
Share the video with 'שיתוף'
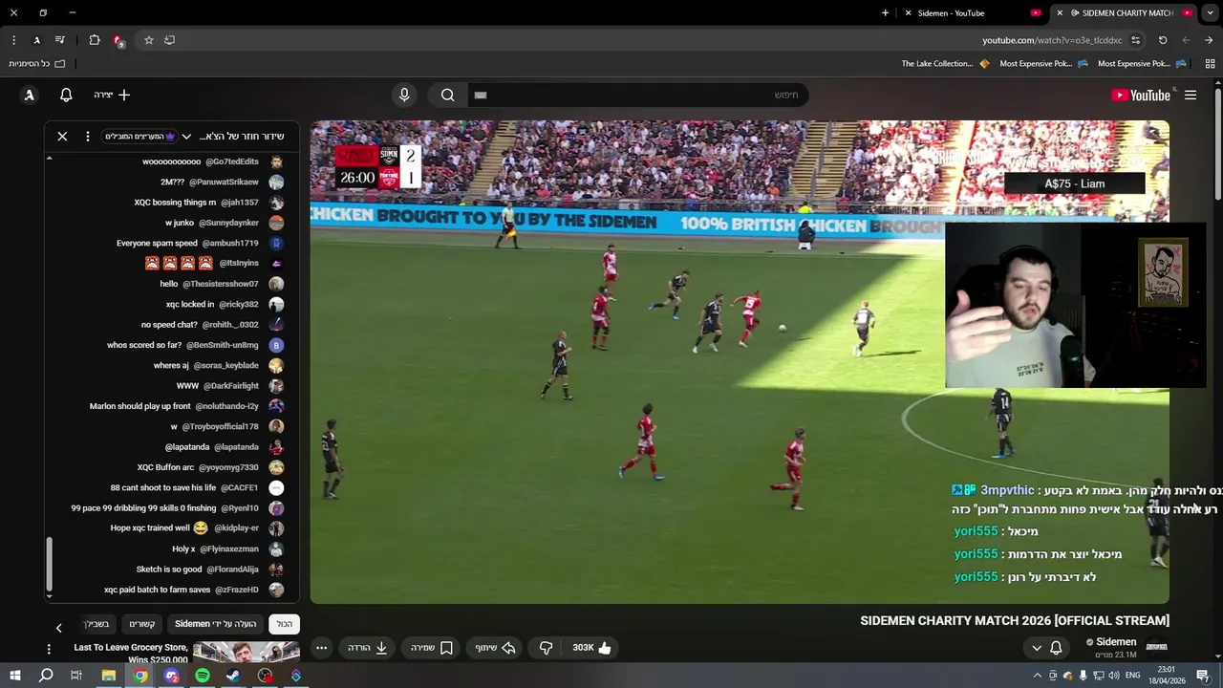click(x=496, y=648)
